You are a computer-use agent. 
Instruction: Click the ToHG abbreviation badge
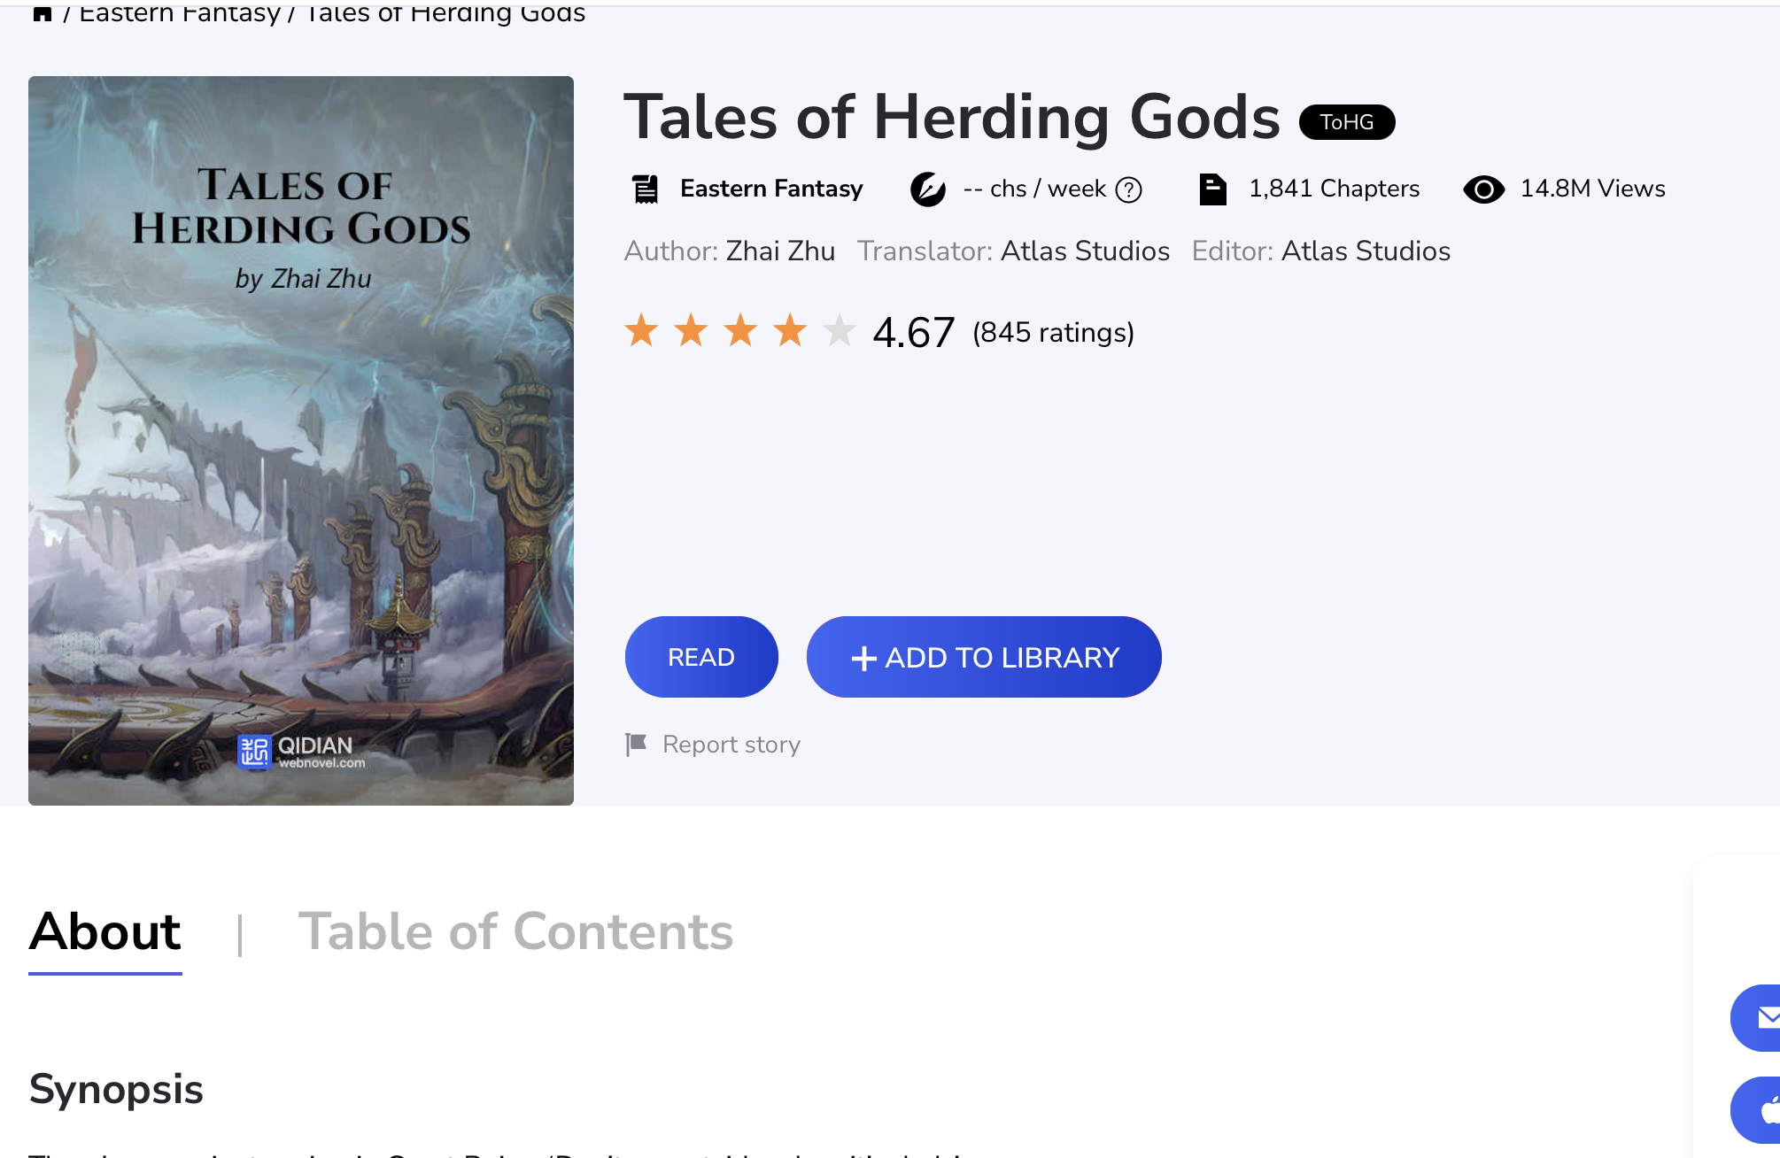(x=1347, y=122)
